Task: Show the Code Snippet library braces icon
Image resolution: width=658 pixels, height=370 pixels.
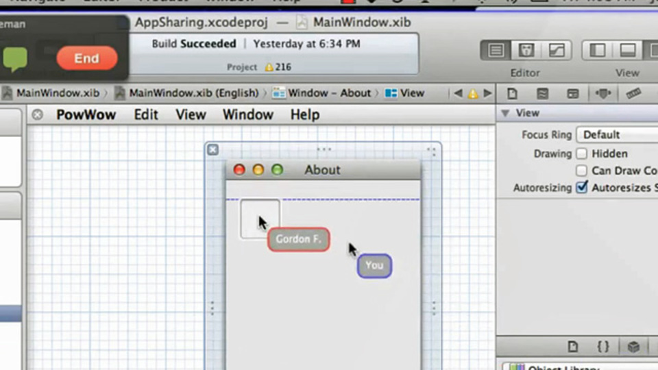Action: (602, 347)
